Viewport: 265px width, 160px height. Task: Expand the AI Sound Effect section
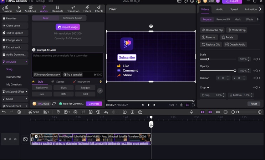[26, 92]
